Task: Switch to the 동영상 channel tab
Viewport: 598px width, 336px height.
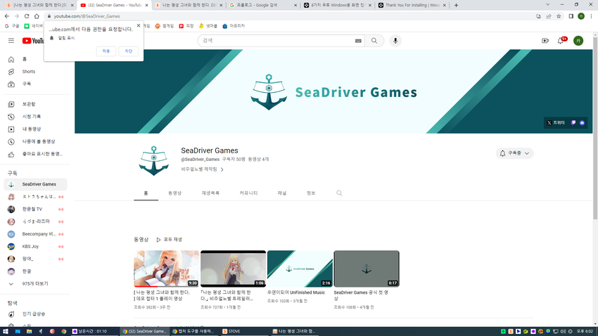Action: (x=175, y=193)
